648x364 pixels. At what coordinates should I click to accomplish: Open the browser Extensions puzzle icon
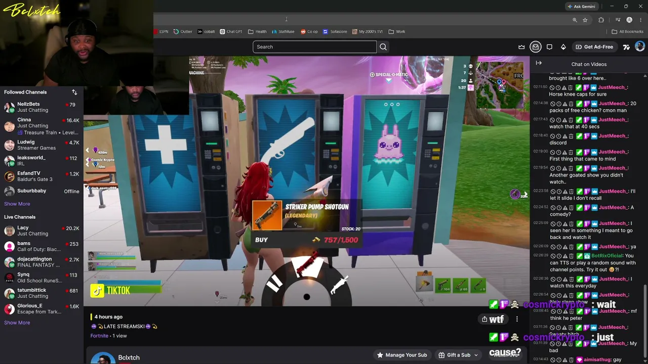tap(601, 20)
